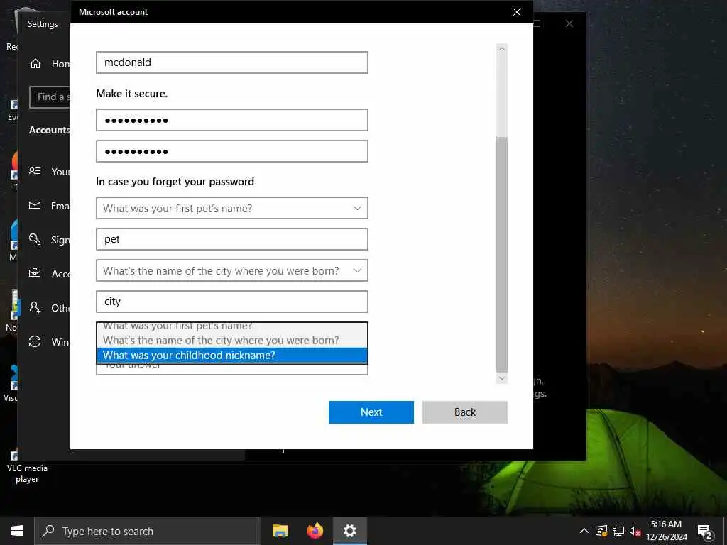Click the answer field containing city
This screenshot has height=545, width=727.
tap(232, 302)
